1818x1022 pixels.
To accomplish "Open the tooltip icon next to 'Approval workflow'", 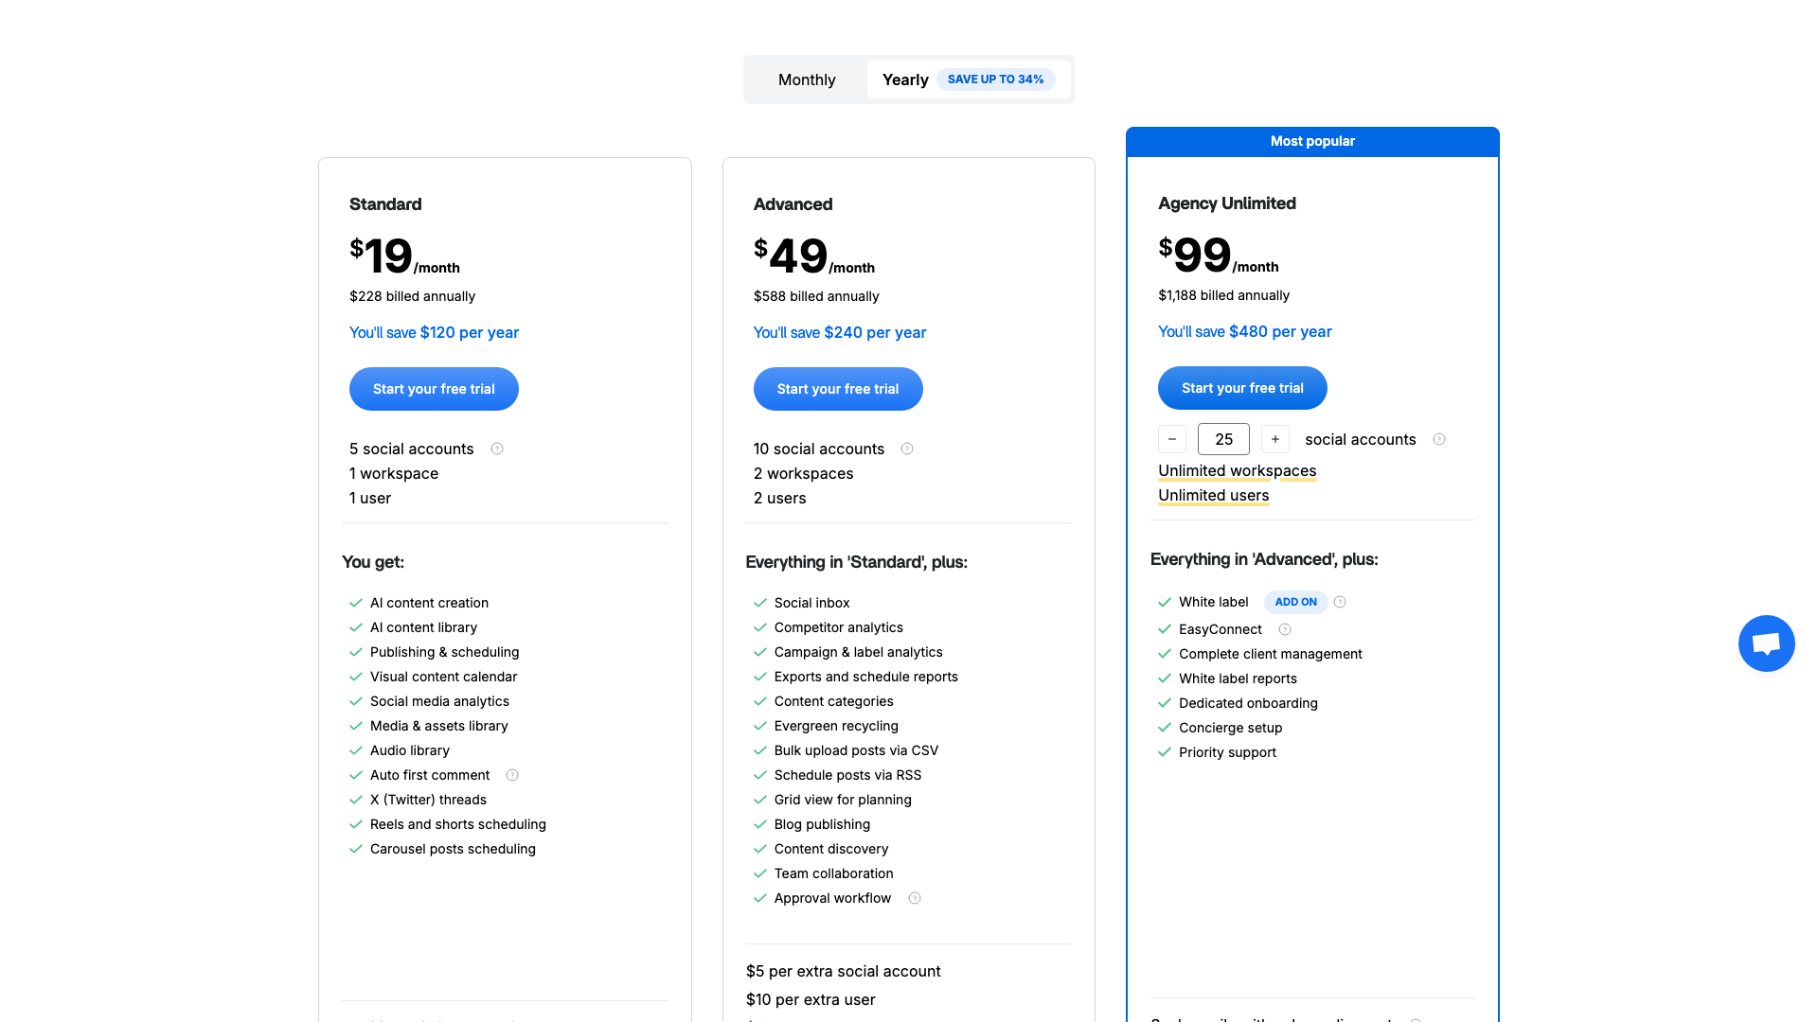I will click(915, 898).
